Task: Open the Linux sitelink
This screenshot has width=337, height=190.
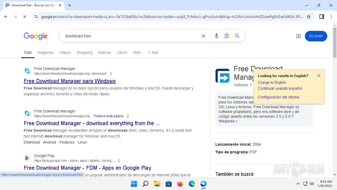Action: point(82,142)
